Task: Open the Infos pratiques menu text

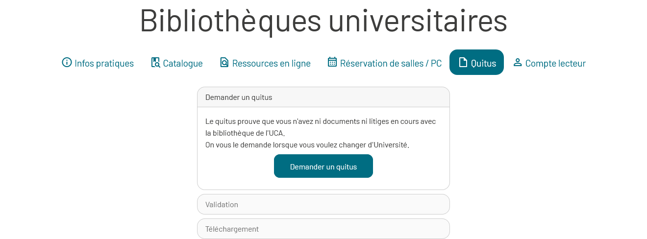Action: [104, 63]
